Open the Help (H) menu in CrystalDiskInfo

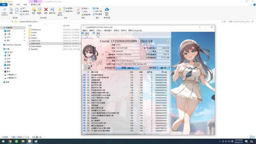124,30
